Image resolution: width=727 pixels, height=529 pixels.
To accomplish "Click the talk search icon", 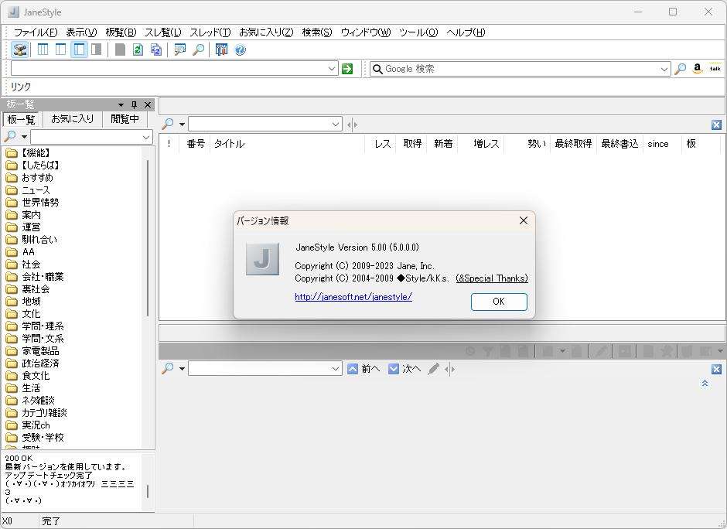I will coord(715,69).
